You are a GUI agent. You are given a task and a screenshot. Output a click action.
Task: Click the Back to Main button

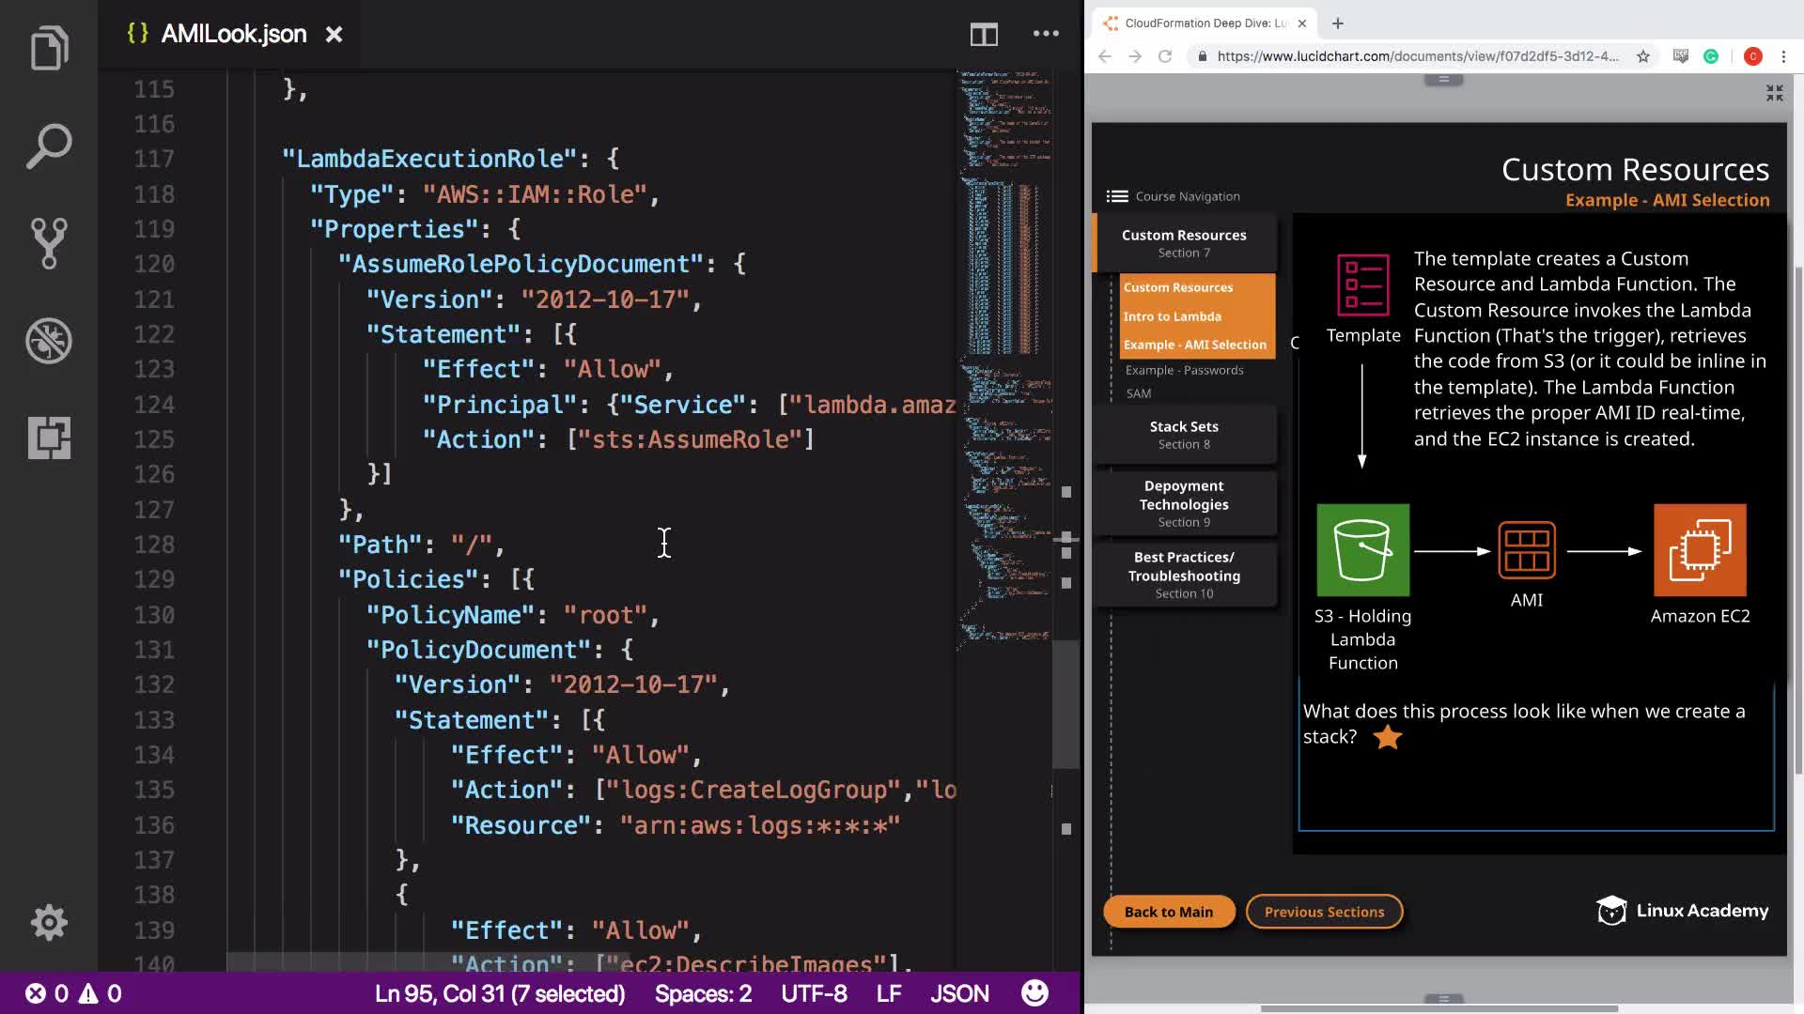(1168, 912)
